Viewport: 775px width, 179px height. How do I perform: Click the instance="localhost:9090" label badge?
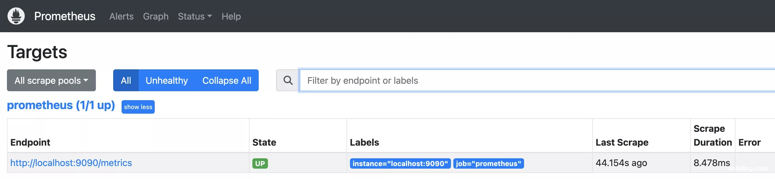(x=400, y=163)
